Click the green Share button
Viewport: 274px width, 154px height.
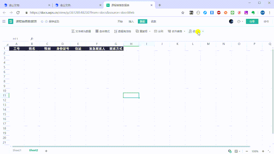click(x=252, y=21)
